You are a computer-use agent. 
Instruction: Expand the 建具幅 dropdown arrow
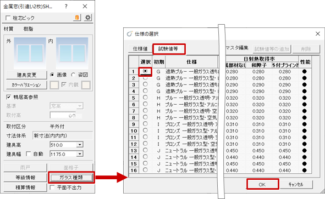coord(80,154)
